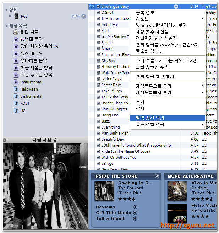Uncheck the Beautiful Day checkbox
This screenshot has height=233, width=219.
click(98, 139)
